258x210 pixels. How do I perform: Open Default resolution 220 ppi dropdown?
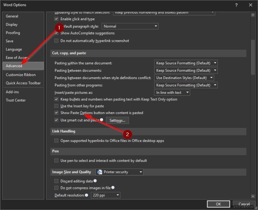pyautogui.click(x=105, y=195)
